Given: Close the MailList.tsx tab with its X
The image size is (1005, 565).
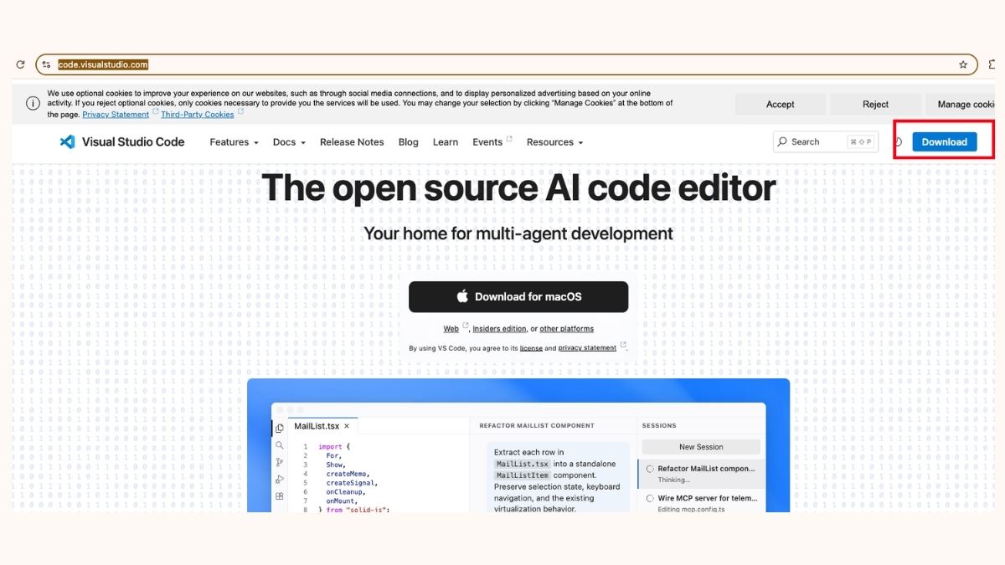Looking at the screenshot, I should (x=347, y=426).
